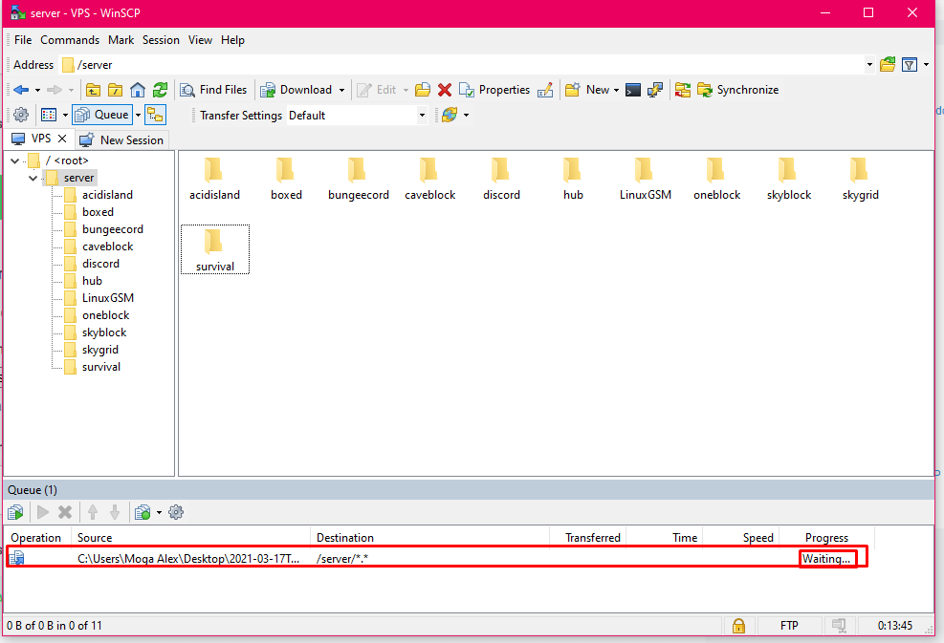The width and height of the screenshot is (944, 643).
Task: Open queue Preferences gear icon
Action: 176,512
